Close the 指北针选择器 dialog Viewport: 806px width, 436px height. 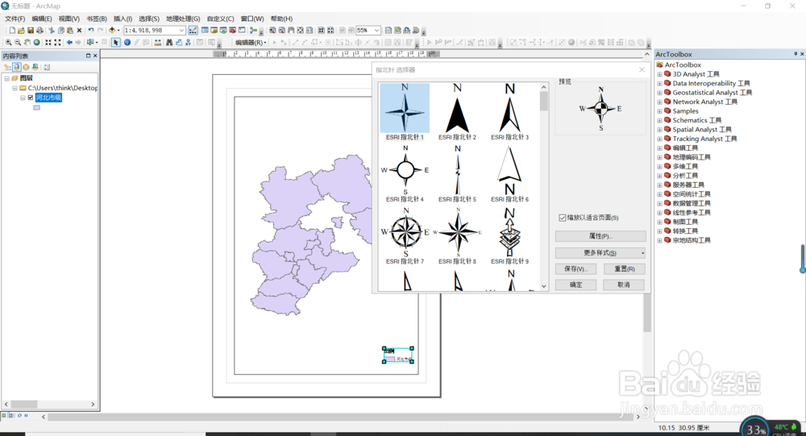point(642,69)
